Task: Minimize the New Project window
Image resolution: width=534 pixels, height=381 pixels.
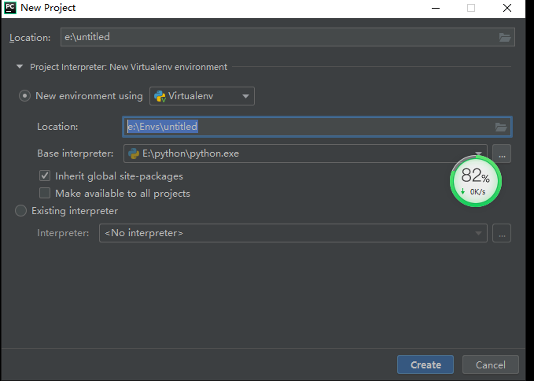Action: point(436,8)
